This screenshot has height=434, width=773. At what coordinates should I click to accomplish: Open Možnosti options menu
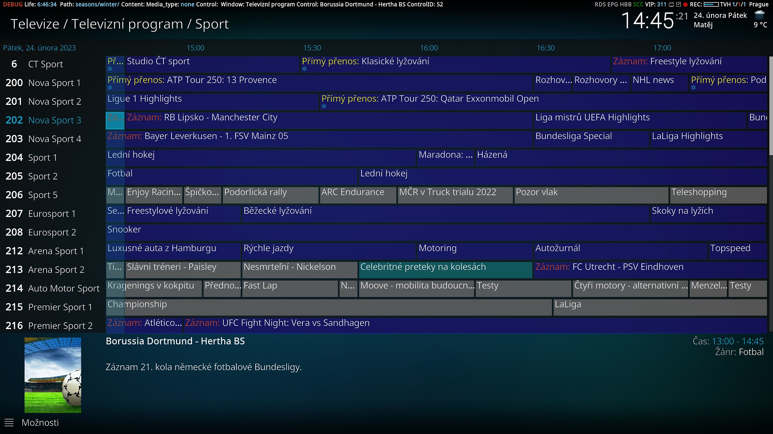coord(40,423)
